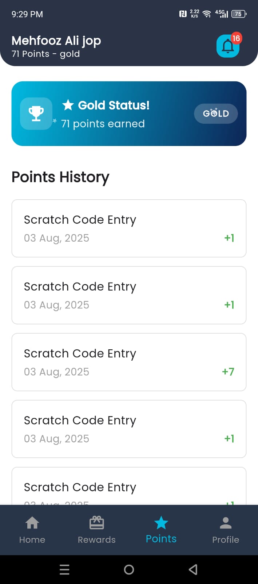Tap the Wi-Fi icon in the status bar
This screenshot has height=584, width=258.
tap(206, 14)
